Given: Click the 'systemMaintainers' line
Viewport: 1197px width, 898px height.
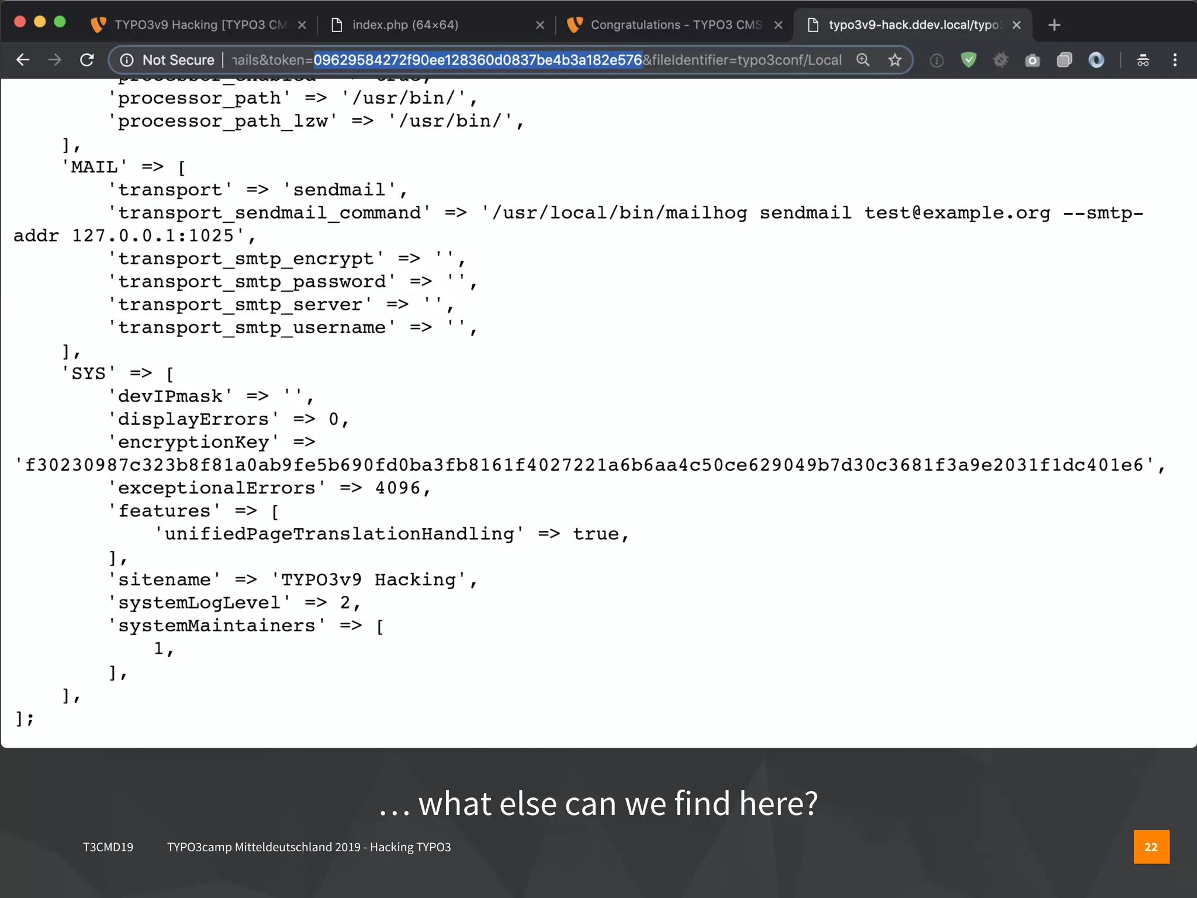Looking at the screenshot, I should pyautogui.click(x=246, y=626).
